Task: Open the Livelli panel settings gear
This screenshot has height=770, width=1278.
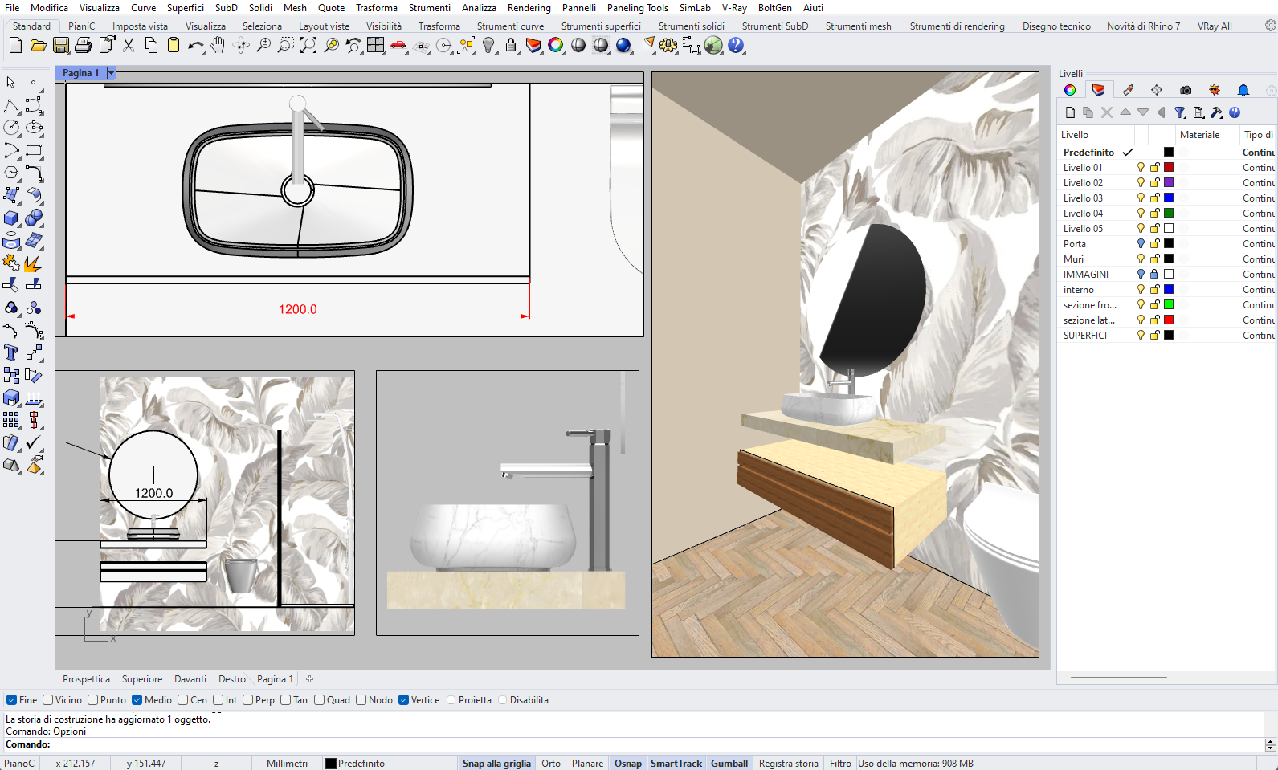Action: (1271, 91)
